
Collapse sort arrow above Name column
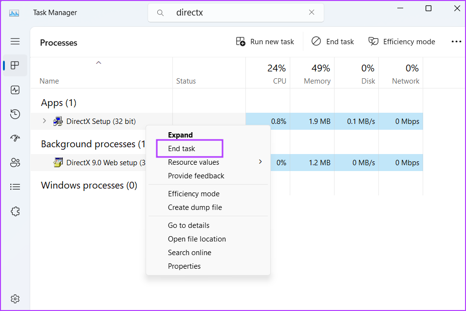(99, 63)
